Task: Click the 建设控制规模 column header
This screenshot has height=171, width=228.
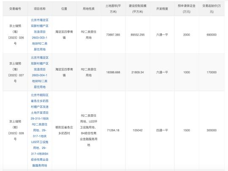Action: [x=138, y=9]
